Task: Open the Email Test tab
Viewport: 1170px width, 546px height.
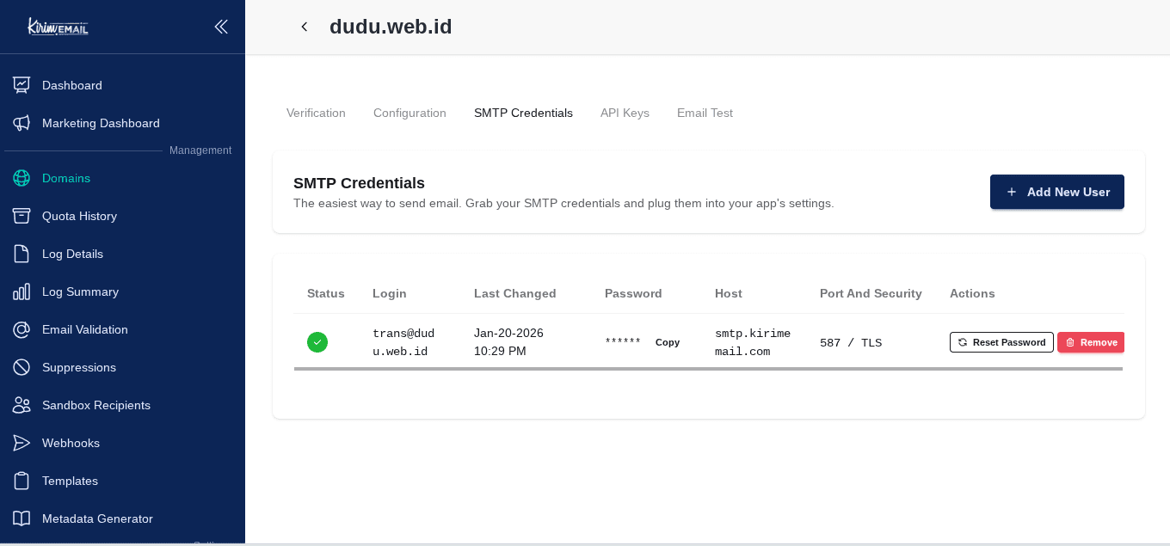Action: point(705,113)
